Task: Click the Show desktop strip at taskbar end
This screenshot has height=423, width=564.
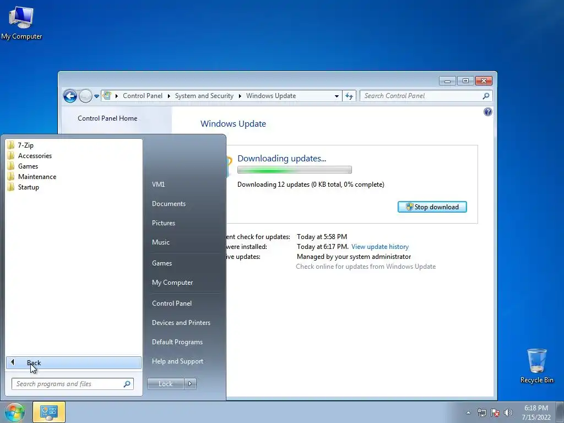Action: (x=561, y=412)
